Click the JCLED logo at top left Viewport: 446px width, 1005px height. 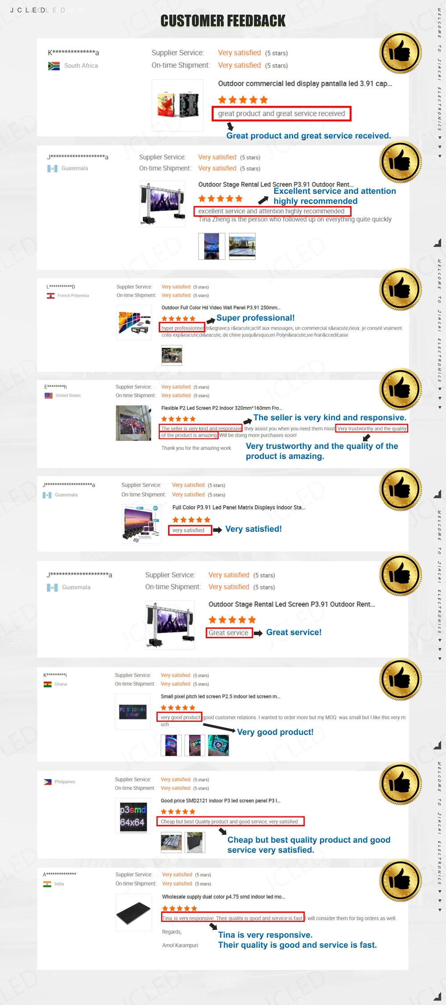click(x=28, y=10)
